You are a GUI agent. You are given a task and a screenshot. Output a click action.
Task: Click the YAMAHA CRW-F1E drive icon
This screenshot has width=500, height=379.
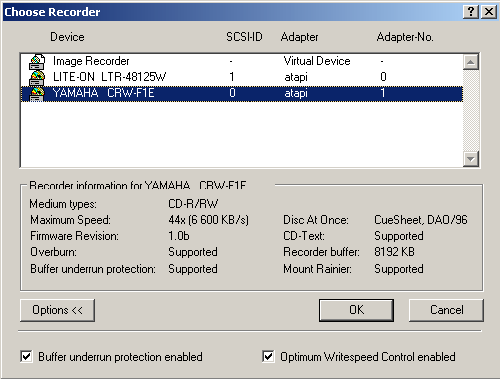[x=37, y=94]
